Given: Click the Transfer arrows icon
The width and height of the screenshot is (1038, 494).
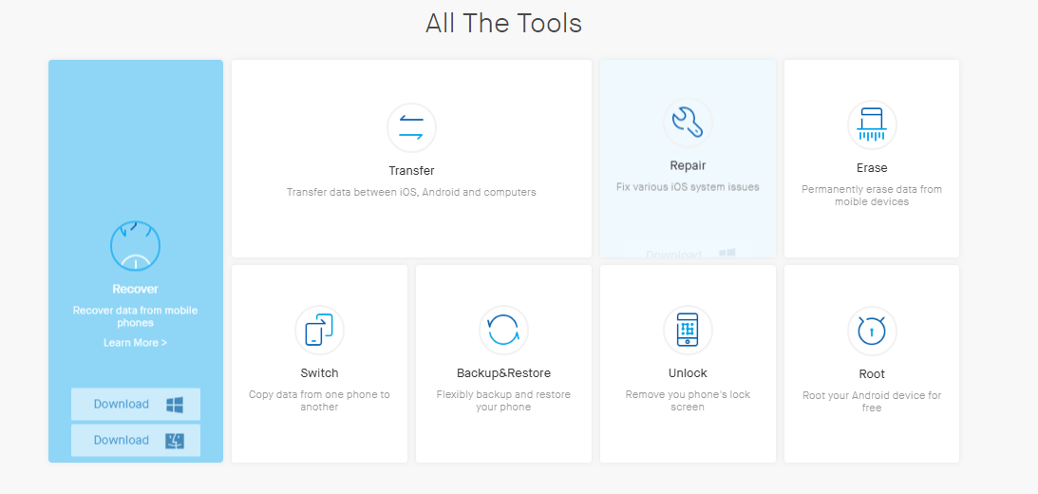Looking at the screenshot, I should pyautogui.click(x=411, y=128).
